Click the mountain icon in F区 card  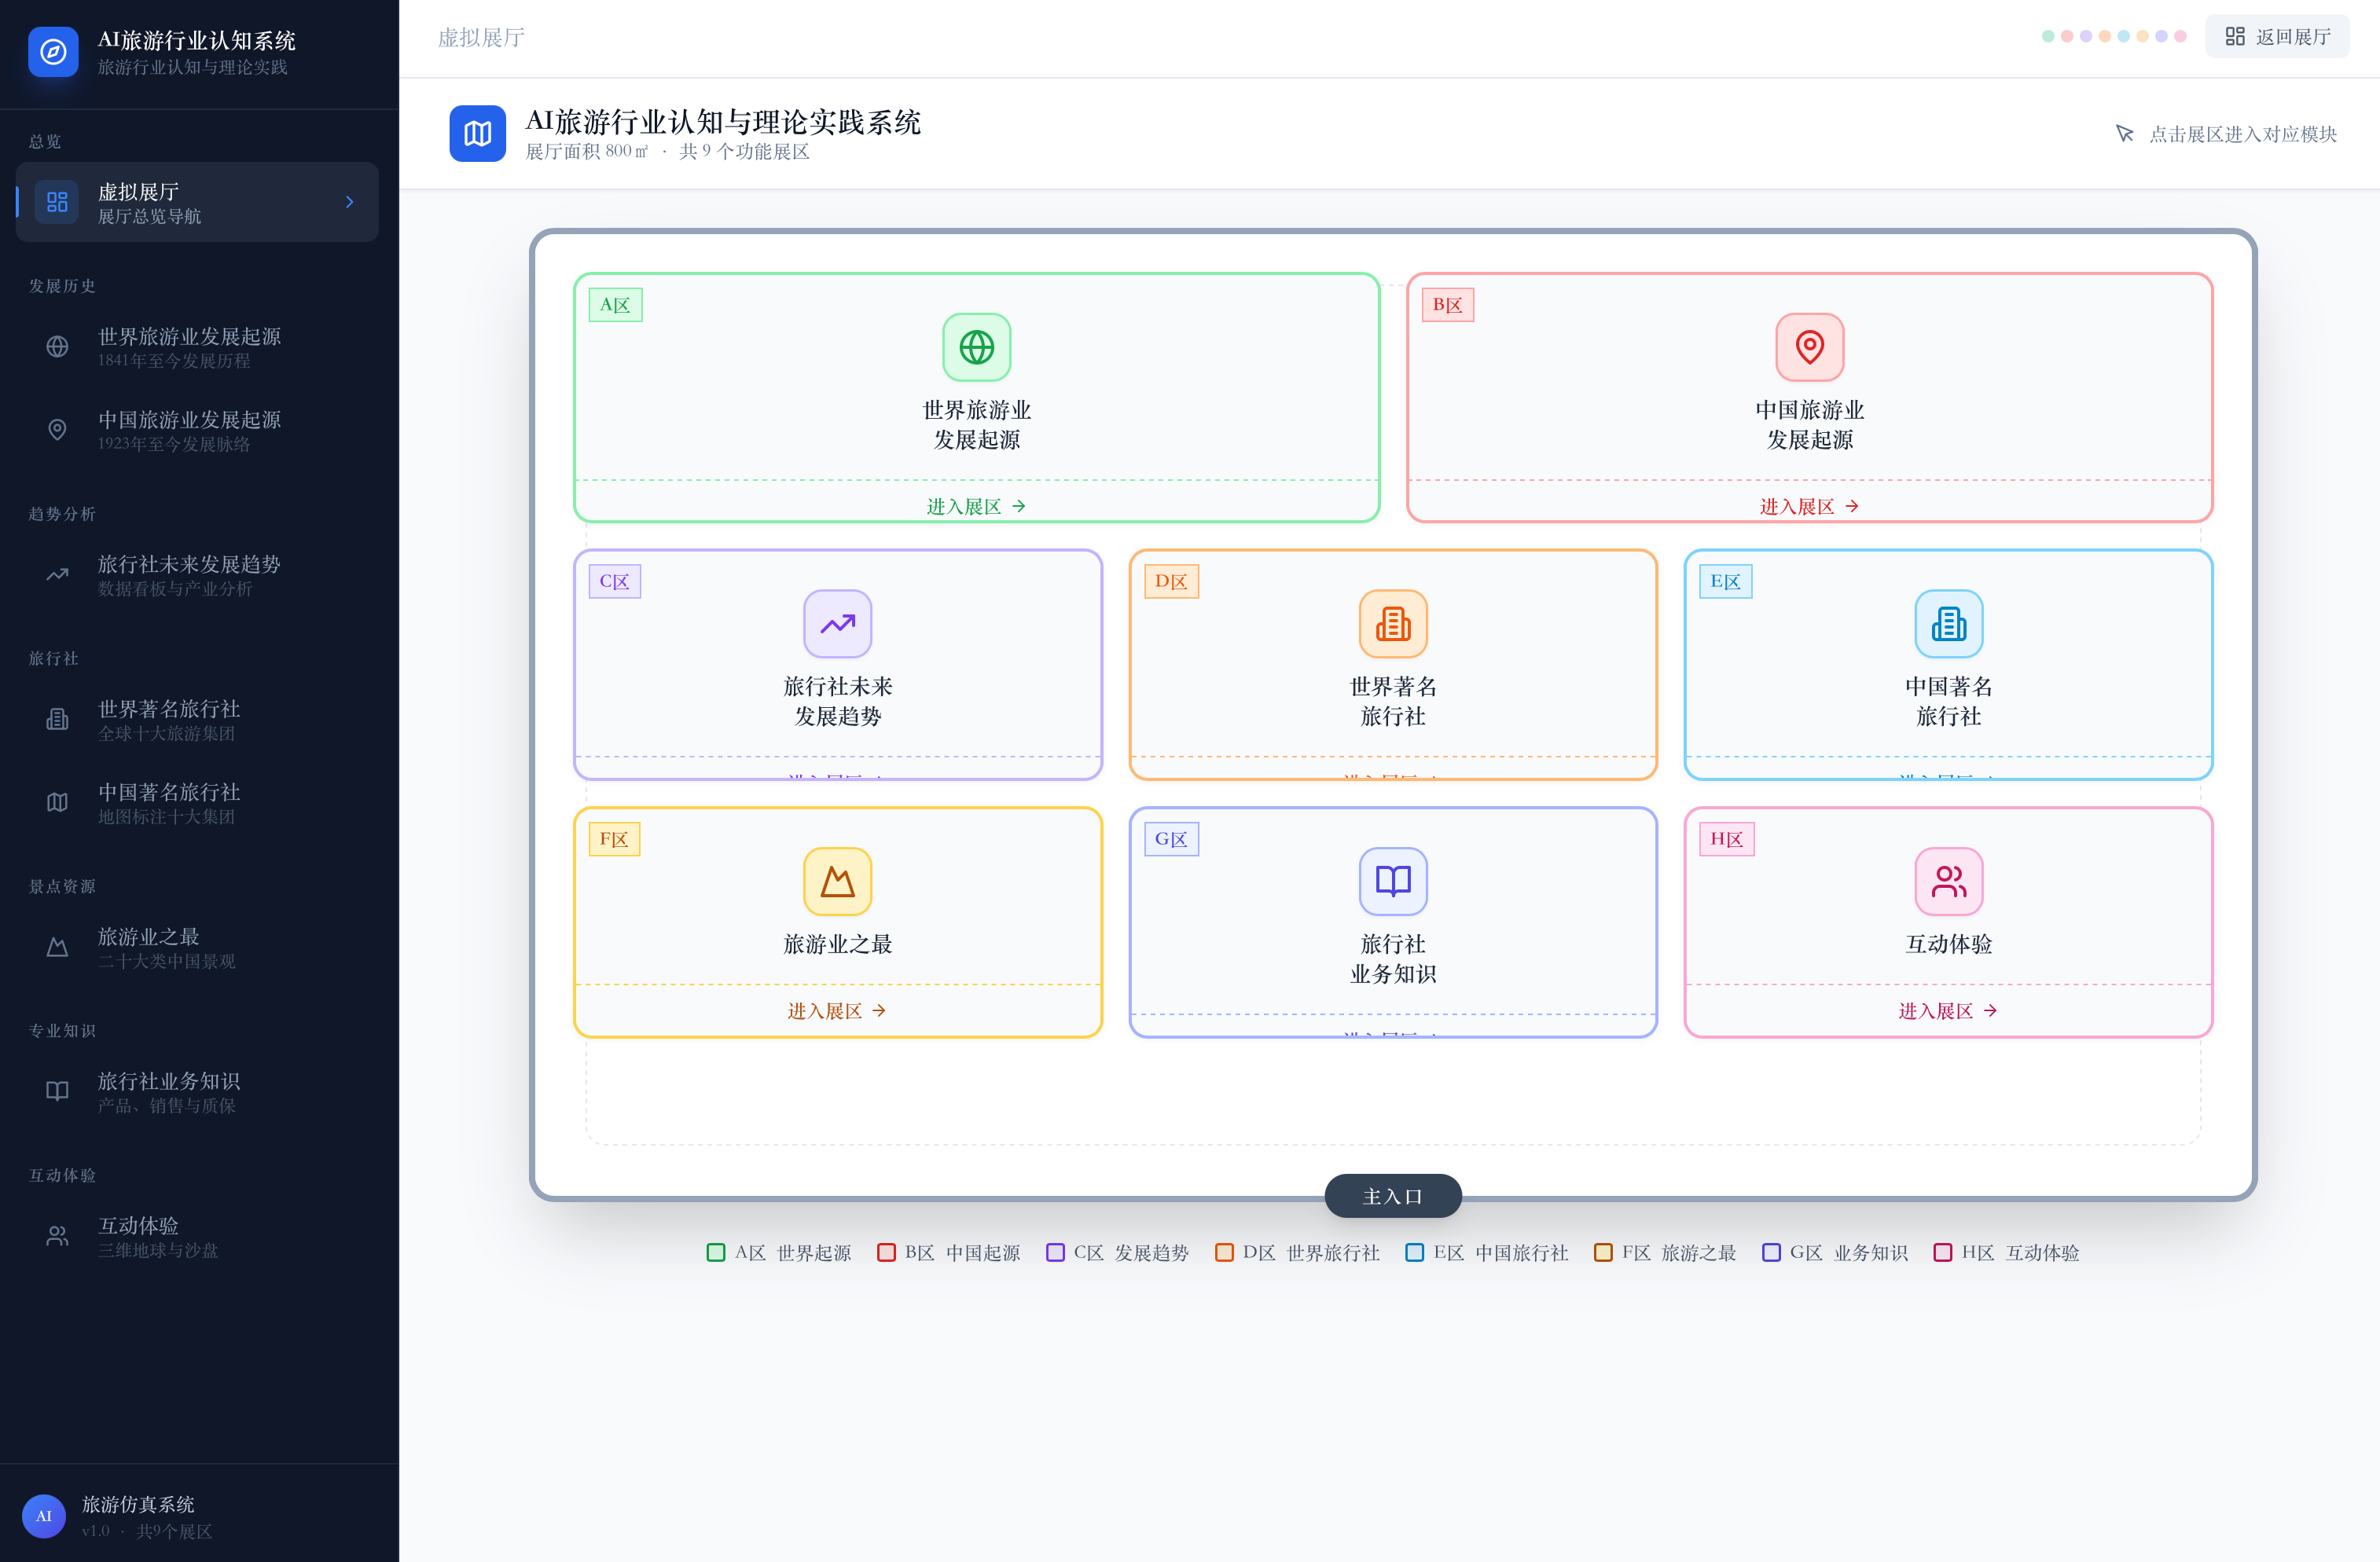pos(837,882)
